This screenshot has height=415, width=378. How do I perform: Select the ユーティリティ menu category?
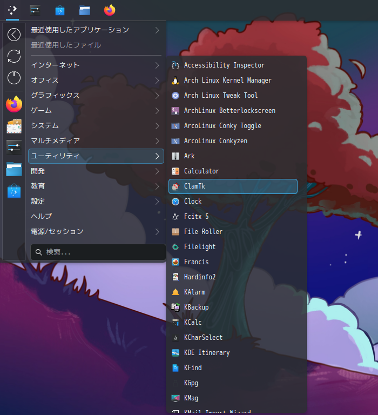pos(96,156)
